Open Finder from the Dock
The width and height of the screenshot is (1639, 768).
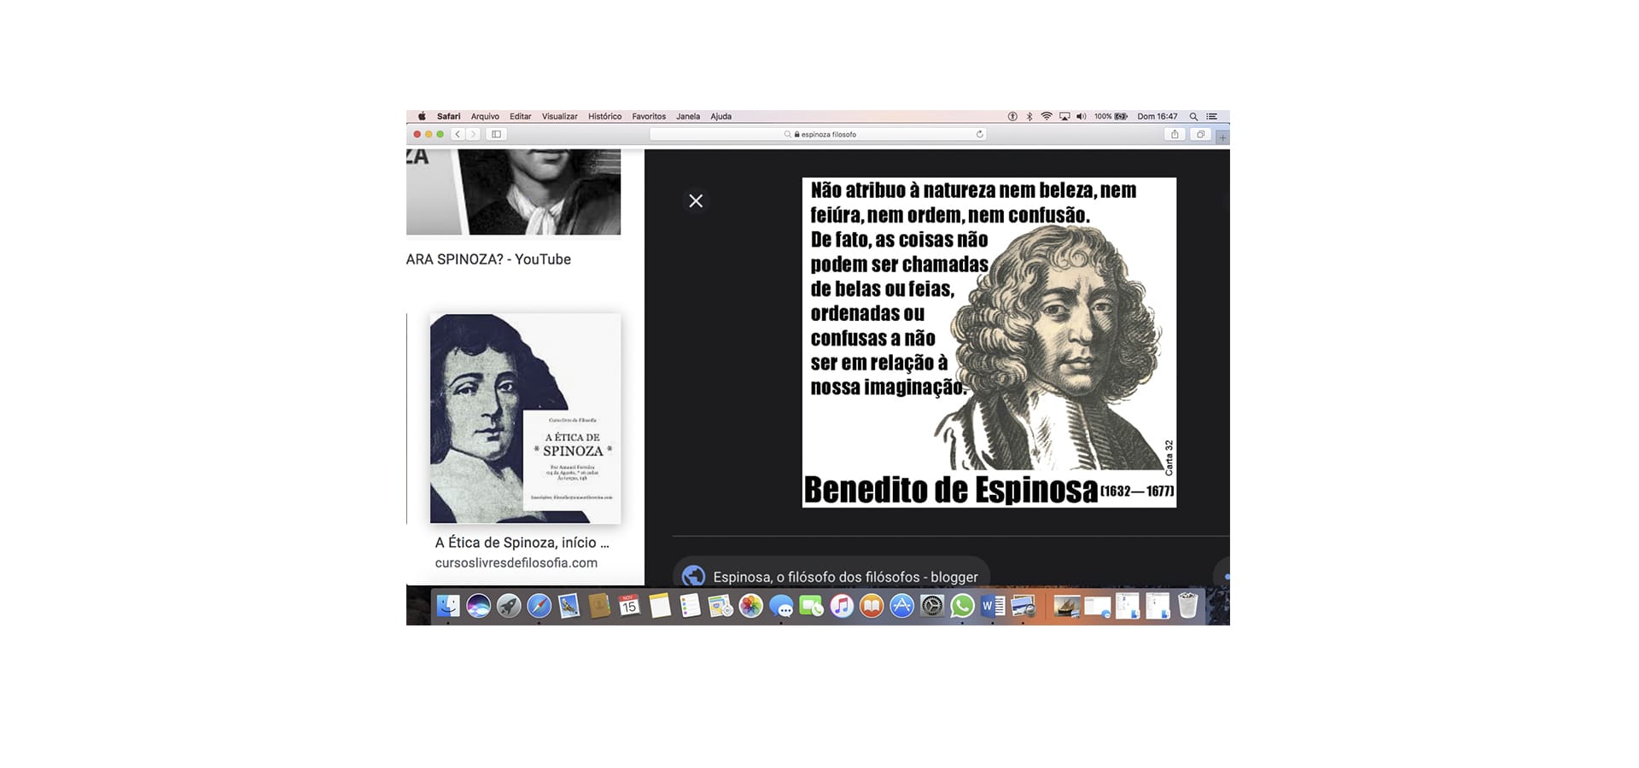448,606
